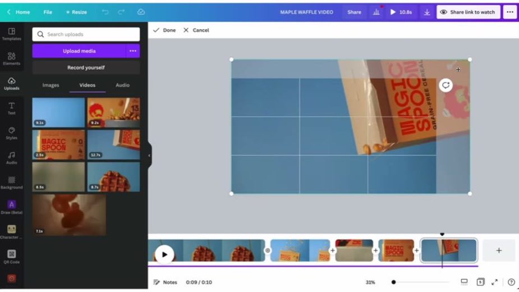
Task: Click the 31% zoom level
Action: pos(370,282)
